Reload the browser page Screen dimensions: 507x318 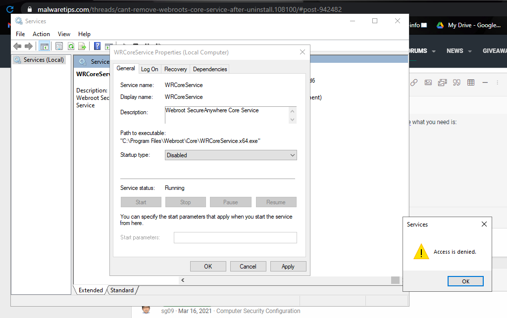tap(10, 9)
